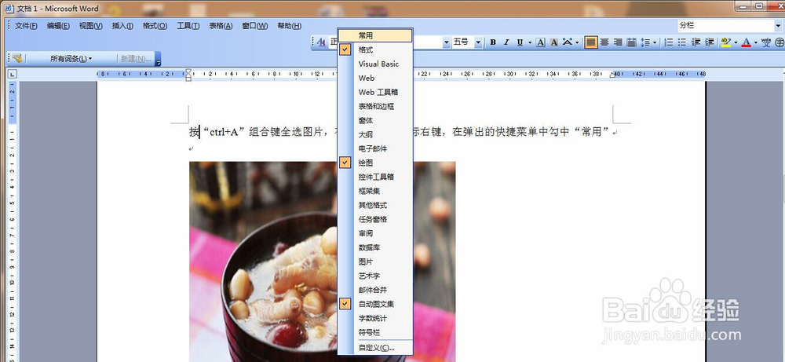Open the Styles and Formatting pane icon
The image size is (785, 362).
321,42
